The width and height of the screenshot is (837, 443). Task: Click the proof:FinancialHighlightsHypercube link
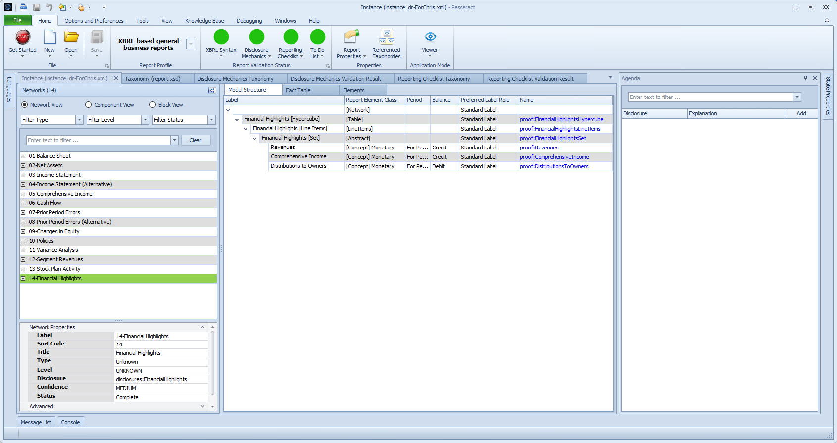(x=562, y=119)
